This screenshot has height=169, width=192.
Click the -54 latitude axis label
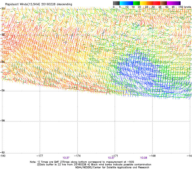point(3,62)
